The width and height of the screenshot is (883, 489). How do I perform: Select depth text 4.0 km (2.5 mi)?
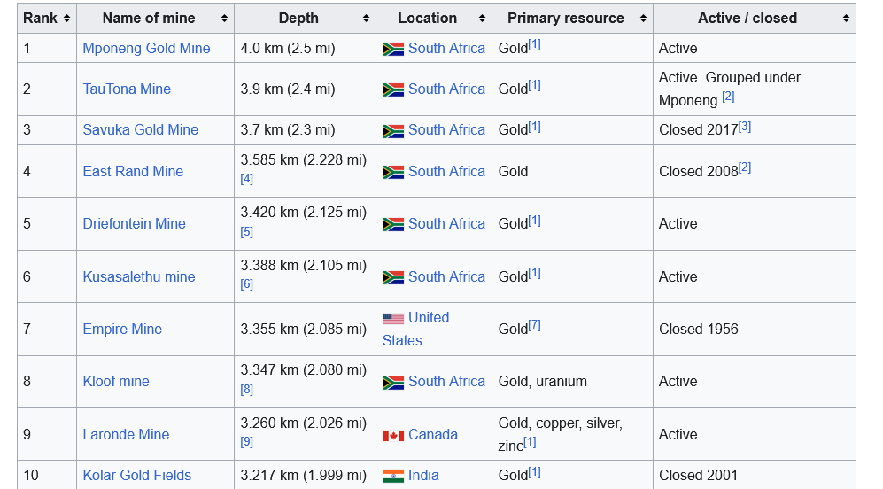coord(288,49)
